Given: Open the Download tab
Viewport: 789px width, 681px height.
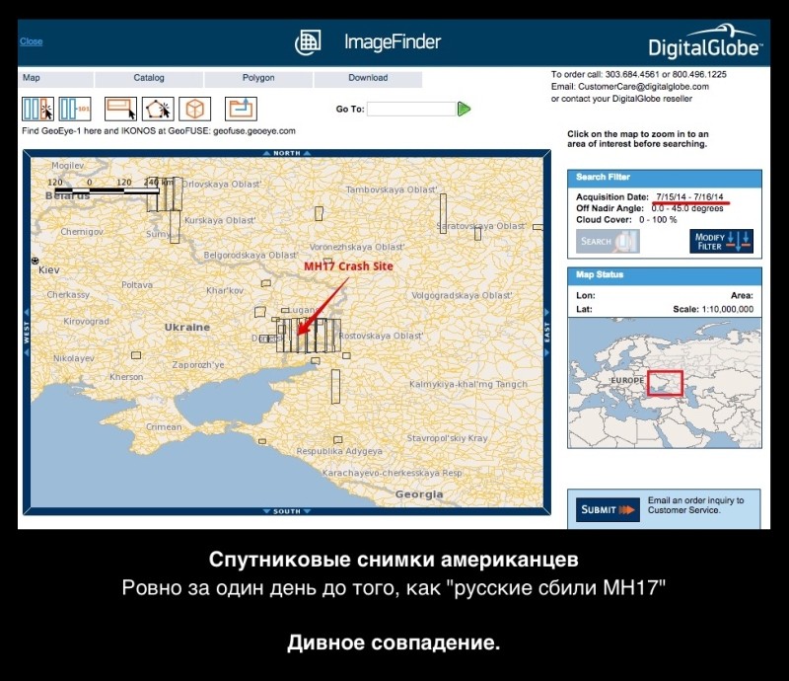Looking at the screenshot, I should click(368, 78).
